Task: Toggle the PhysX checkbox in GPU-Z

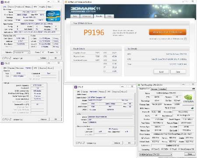Action: pos(171,149)
